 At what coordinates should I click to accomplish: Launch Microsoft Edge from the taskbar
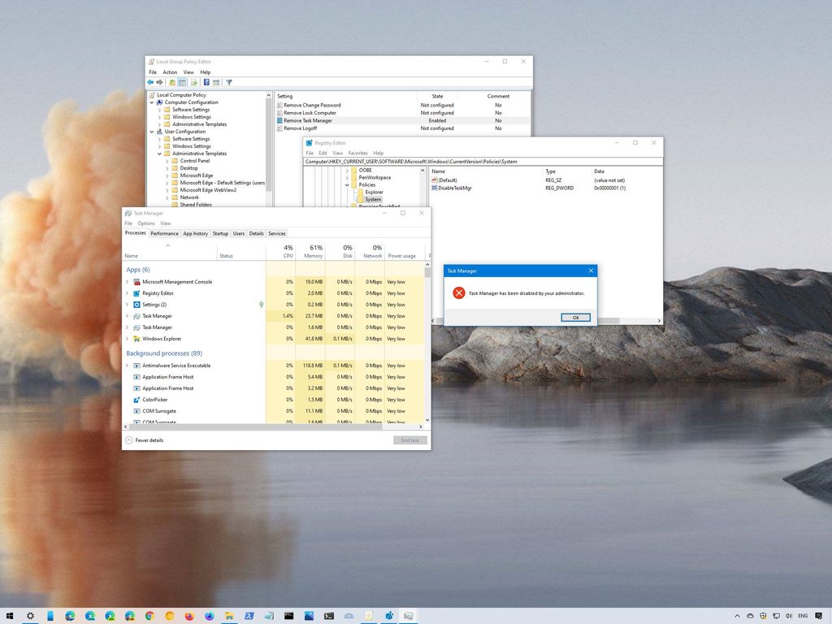69,616
